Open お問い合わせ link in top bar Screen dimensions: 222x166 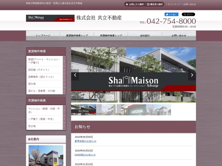[189, 4]
